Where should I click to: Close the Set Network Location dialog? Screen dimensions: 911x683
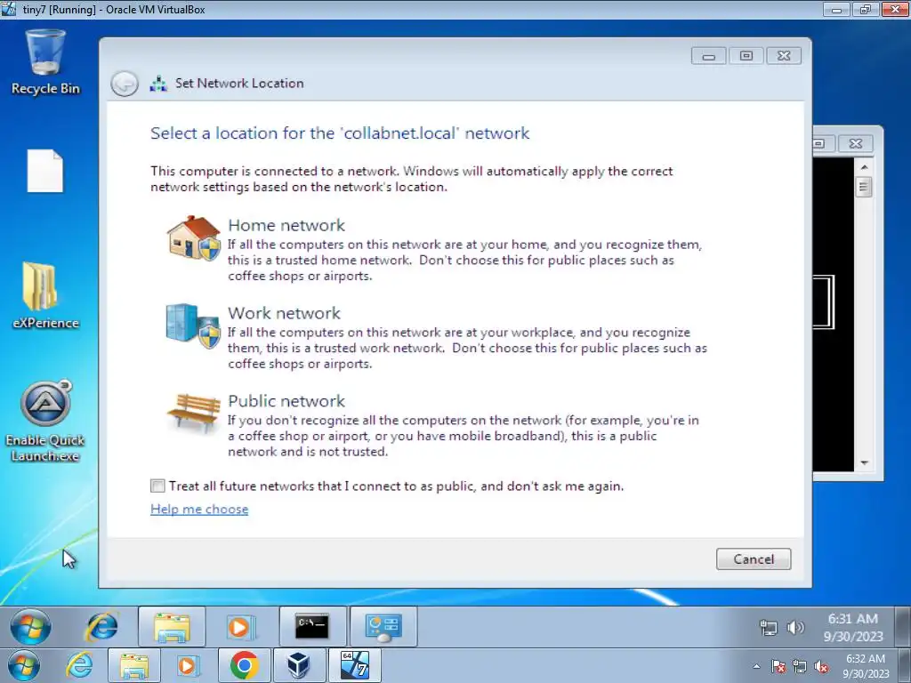pos(784,56)
